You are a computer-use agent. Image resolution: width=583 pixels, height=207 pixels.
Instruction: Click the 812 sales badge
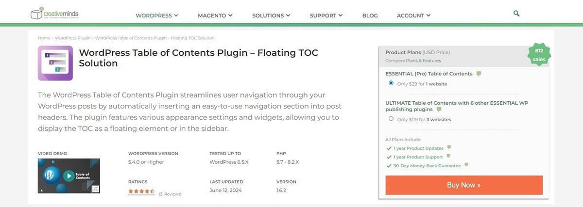(539, 55)
